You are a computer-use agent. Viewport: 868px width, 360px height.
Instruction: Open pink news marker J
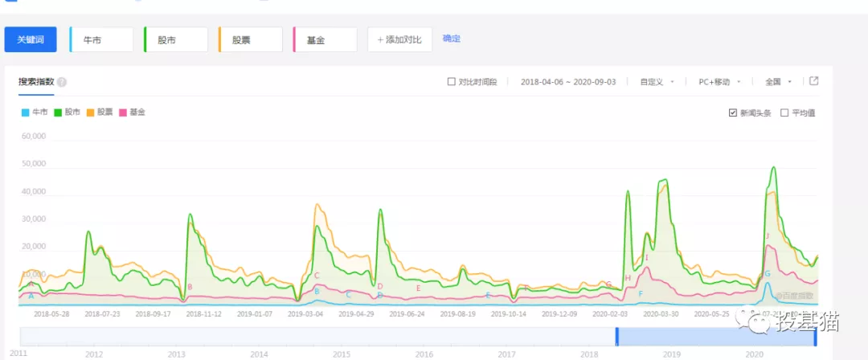768,236
